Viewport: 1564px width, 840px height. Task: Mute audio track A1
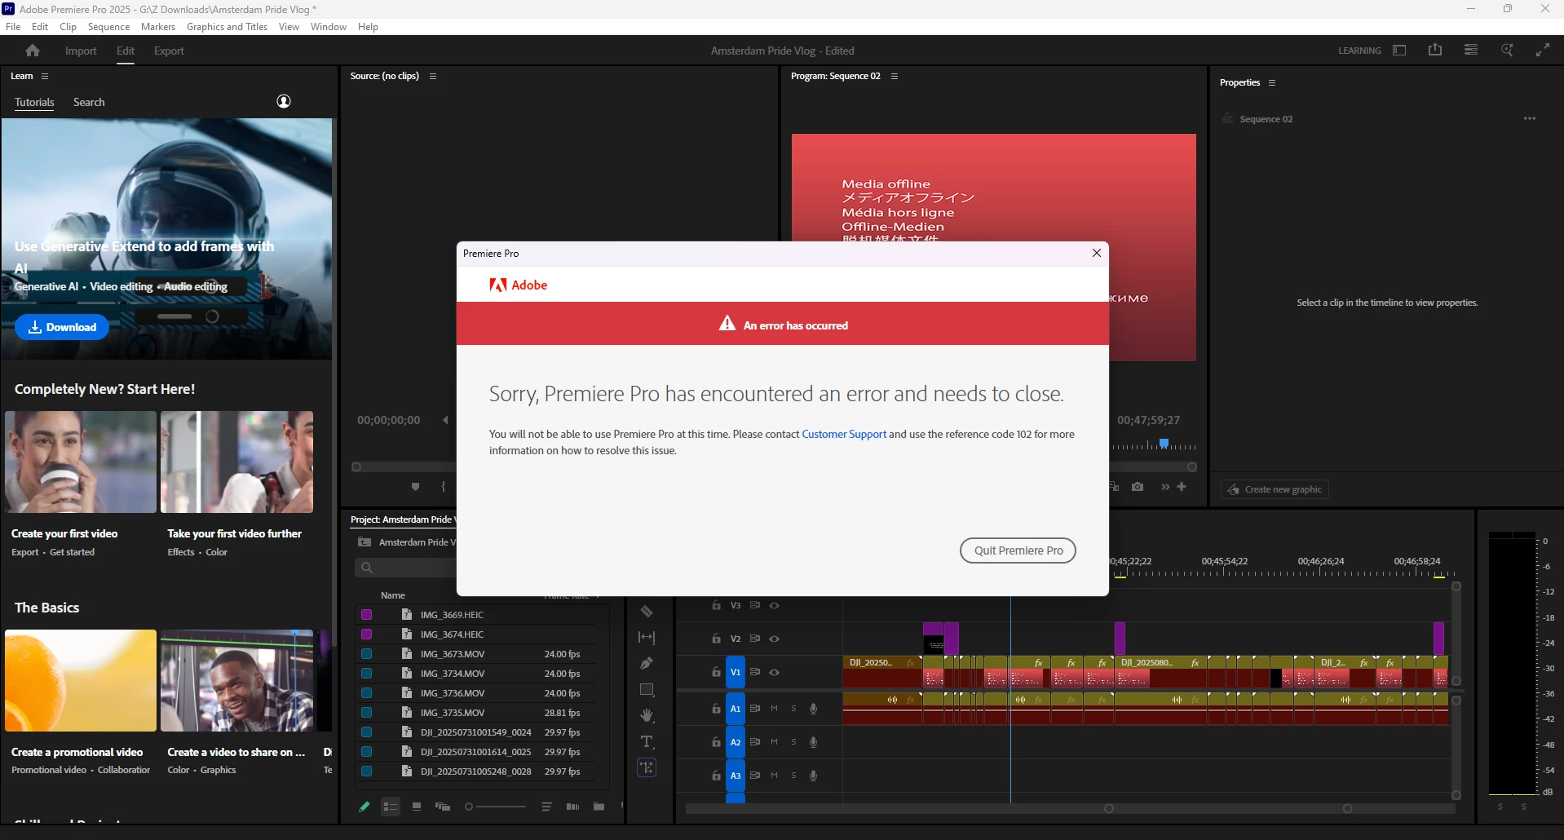point(774,709)
